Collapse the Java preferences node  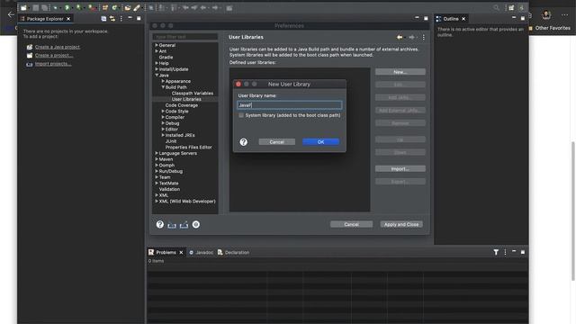(157, 75)
